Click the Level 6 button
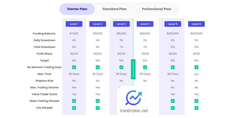The height and width of the screenshot is (118, 227). [x=196, y=24]
